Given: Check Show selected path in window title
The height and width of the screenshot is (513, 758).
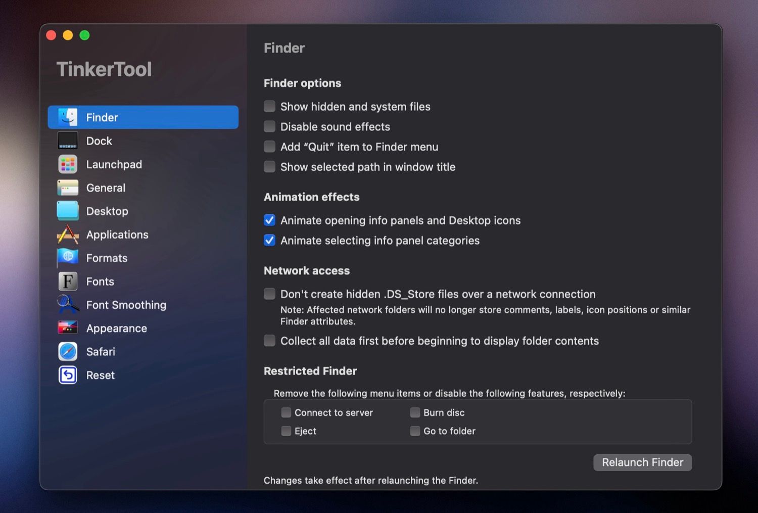Looking at the screenshot, I should [270, 167].
